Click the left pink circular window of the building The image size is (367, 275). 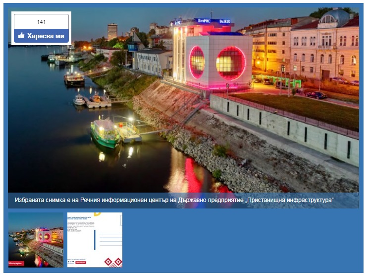tap(197, 62)
